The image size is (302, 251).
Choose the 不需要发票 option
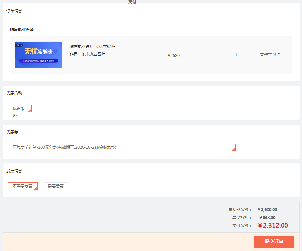tap(22, 186)
